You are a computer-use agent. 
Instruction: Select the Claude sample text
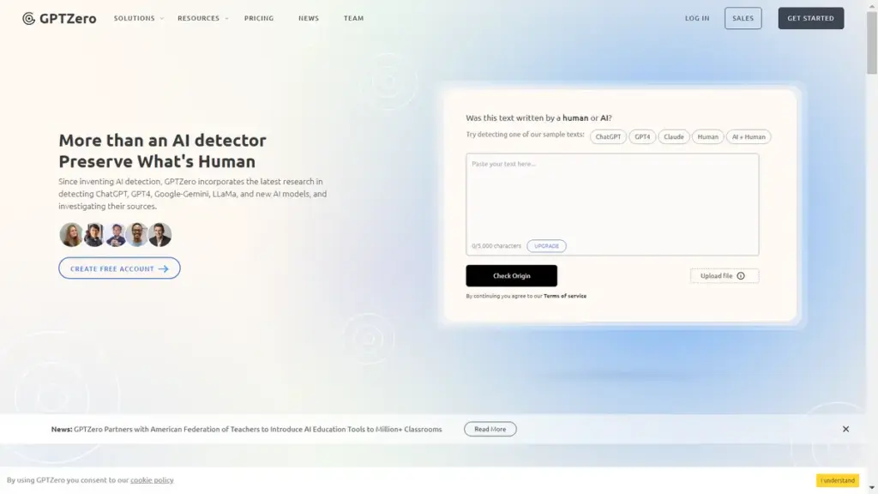click(674, 136)
